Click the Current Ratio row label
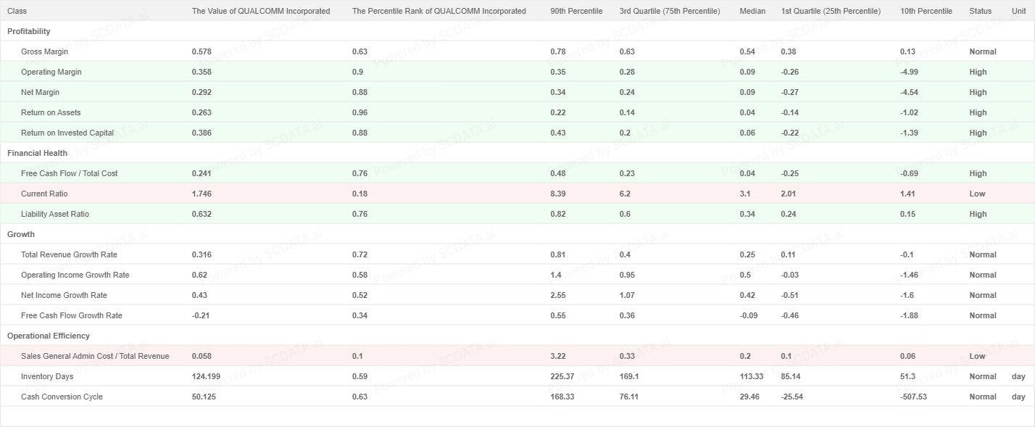 (x=44, y=194)
